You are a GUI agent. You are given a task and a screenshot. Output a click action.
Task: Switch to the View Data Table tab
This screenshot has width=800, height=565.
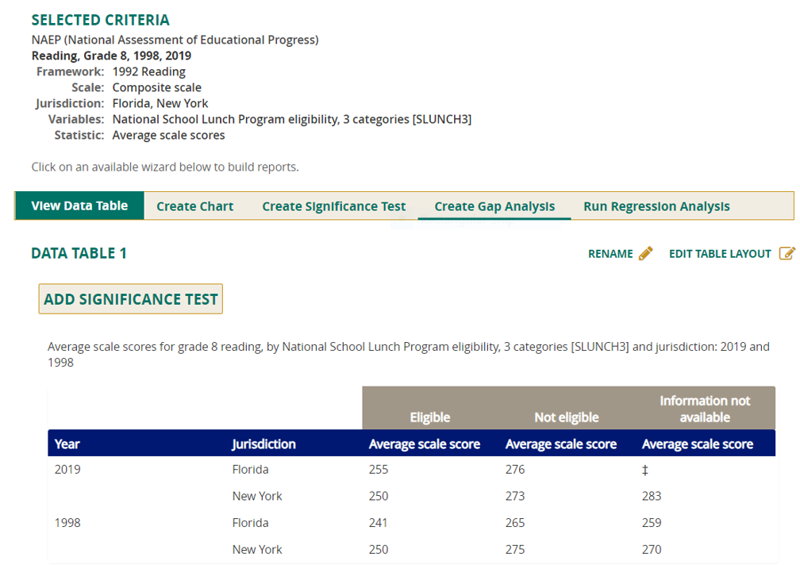[x=79, y=206]
